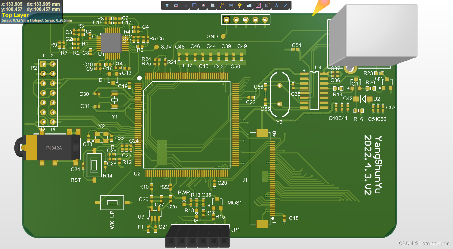Click the GND test point pad
The image size is (453, 249).
223,36
